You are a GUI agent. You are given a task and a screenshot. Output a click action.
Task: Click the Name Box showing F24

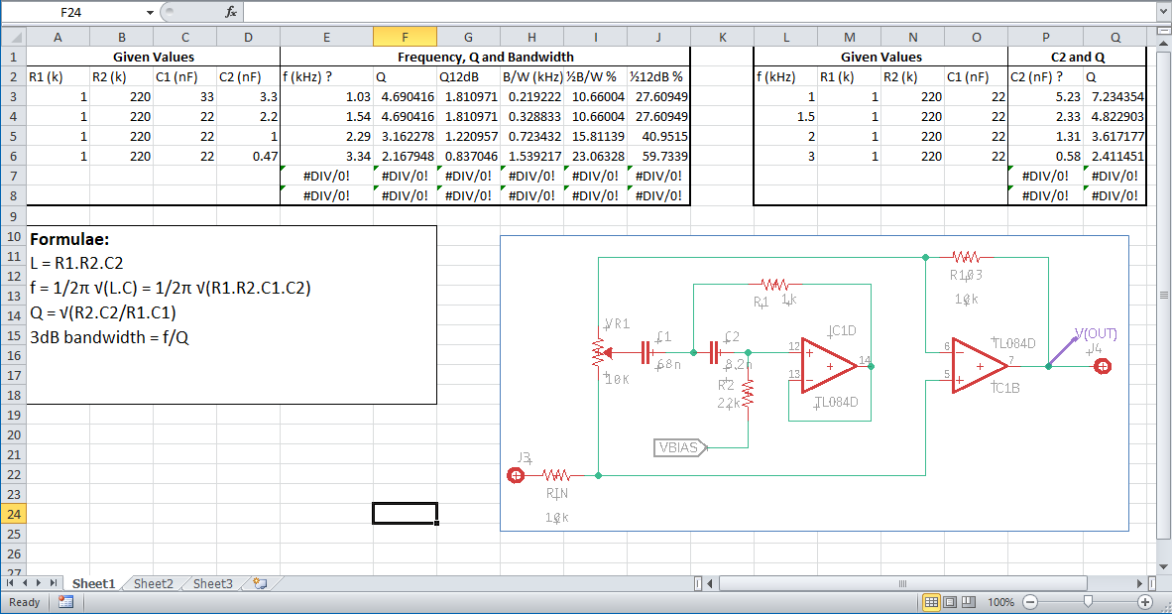tap(71, 13)
